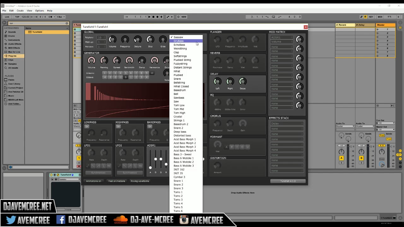Toggle Synchronized mode for LFO1
This screenshot has width=404, height=227.
98,172
